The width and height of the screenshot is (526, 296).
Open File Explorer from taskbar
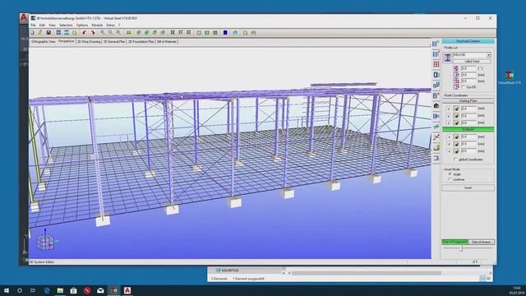pos(60,290)
